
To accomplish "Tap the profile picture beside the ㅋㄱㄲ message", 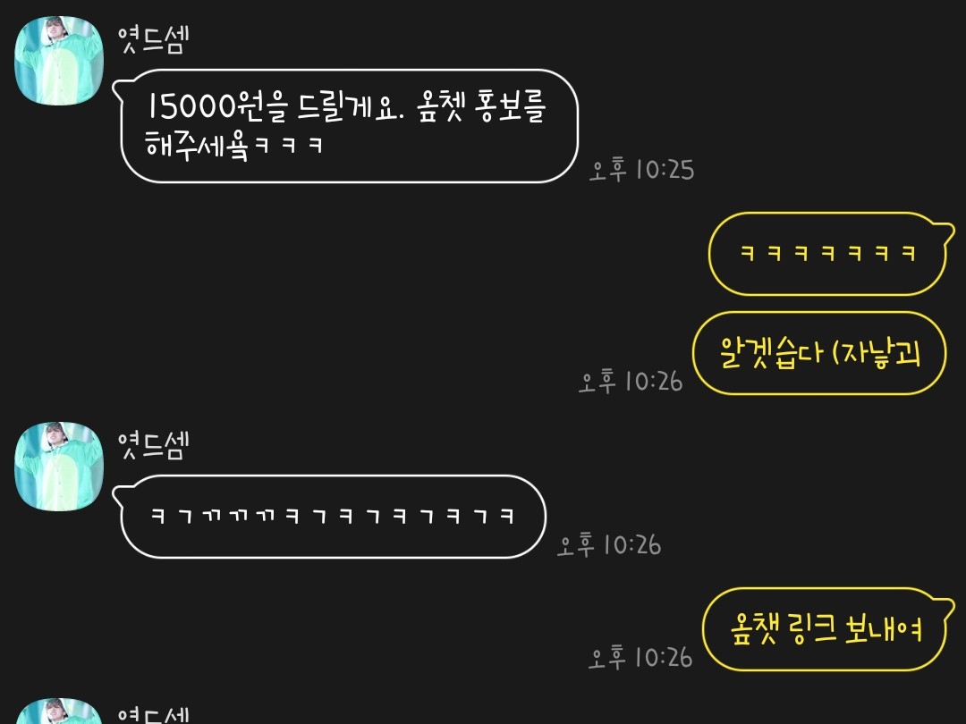I will tap(59, 466).
